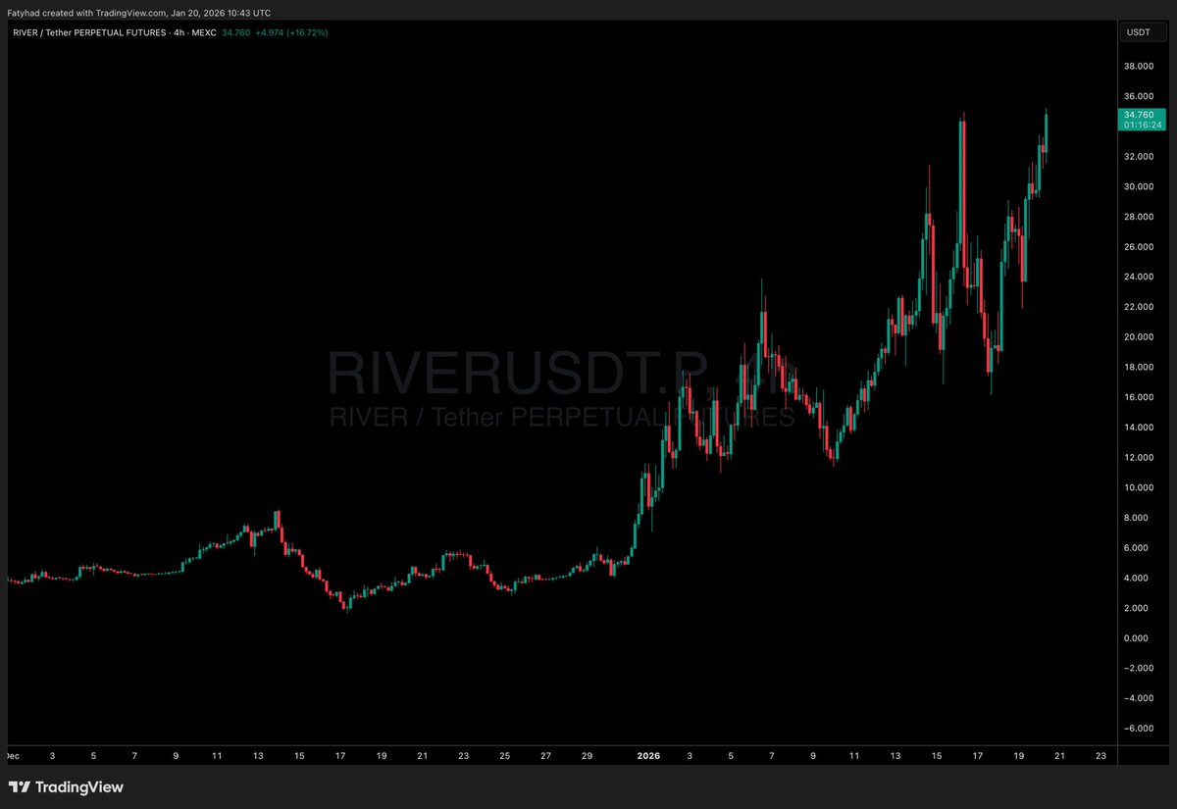Screen dimensions: 1177x809
Task: Click the 25 date label on the time axis
Action: tap(504, 756)
